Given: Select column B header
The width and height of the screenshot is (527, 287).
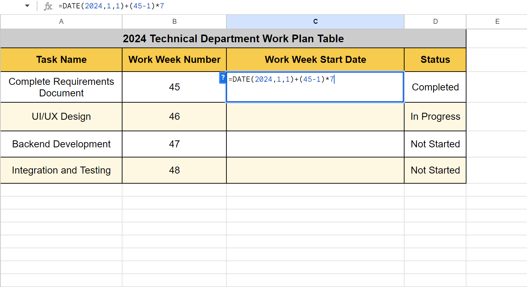Looking at the screenshot, I should [174, 22].
